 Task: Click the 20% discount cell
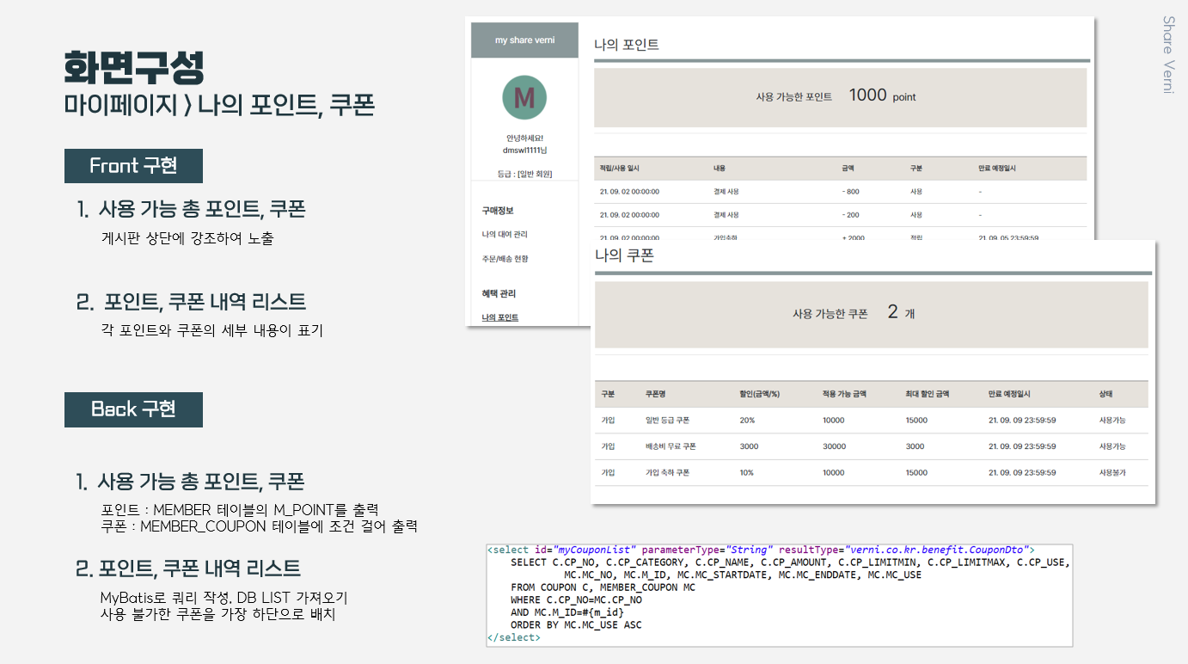747,421
